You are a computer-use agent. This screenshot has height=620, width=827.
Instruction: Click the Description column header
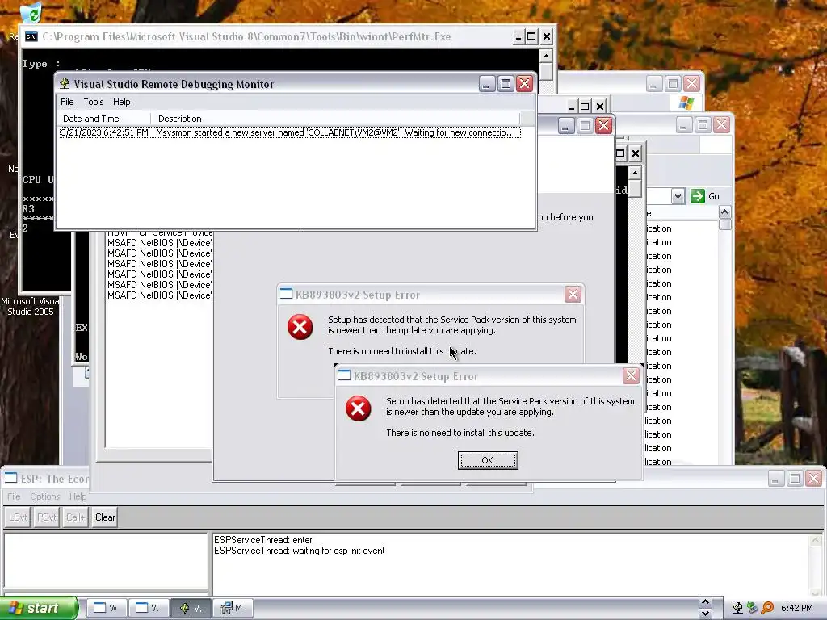335,119
